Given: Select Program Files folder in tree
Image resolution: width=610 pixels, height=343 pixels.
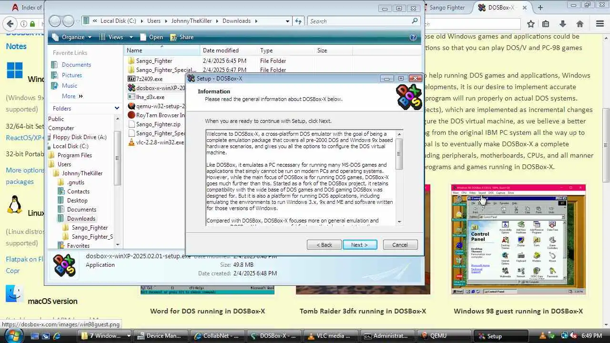Looking at the screenshot, I should (x=74, y=155).
